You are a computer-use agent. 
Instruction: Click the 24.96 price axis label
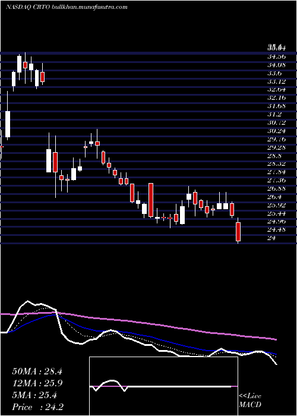(276, 222)
